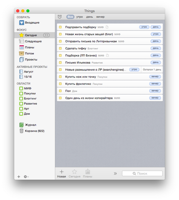
Task: Tick the checkbox for Купить фрилетикс
Action: (60, 84)
